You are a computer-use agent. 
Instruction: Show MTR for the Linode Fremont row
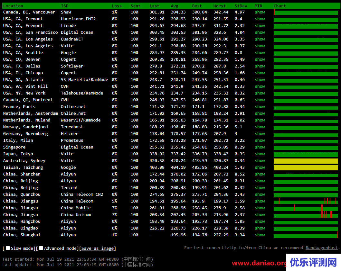[x=260, y=26]
